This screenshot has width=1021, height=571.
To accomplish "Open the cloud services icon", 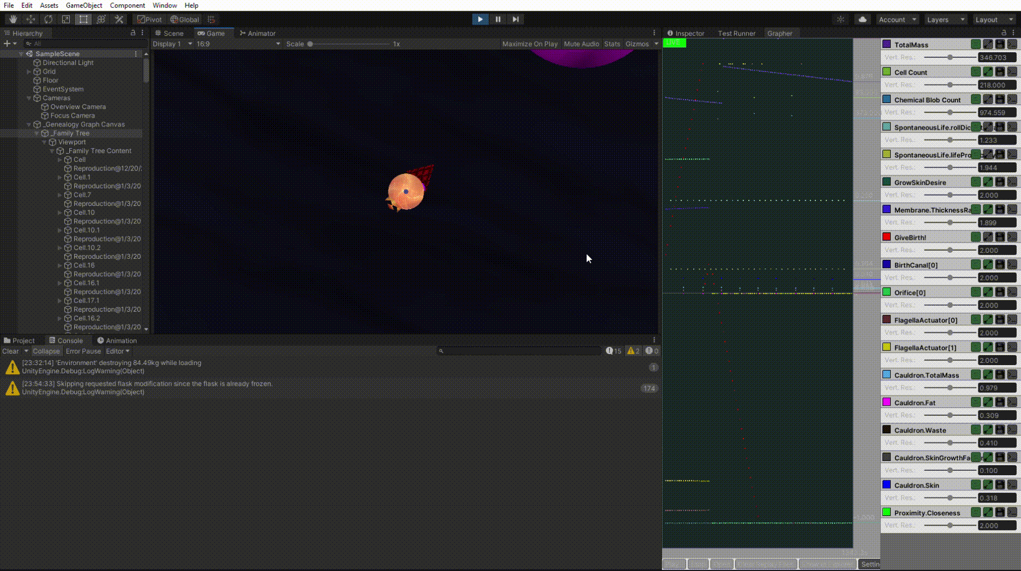I will point(862,19).
